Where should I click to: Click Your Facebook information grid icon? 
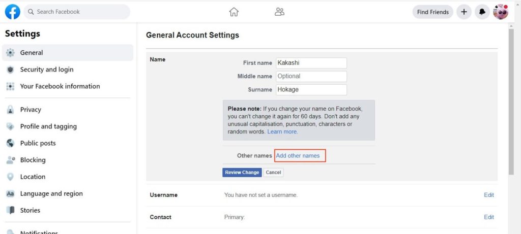[10, 86]
